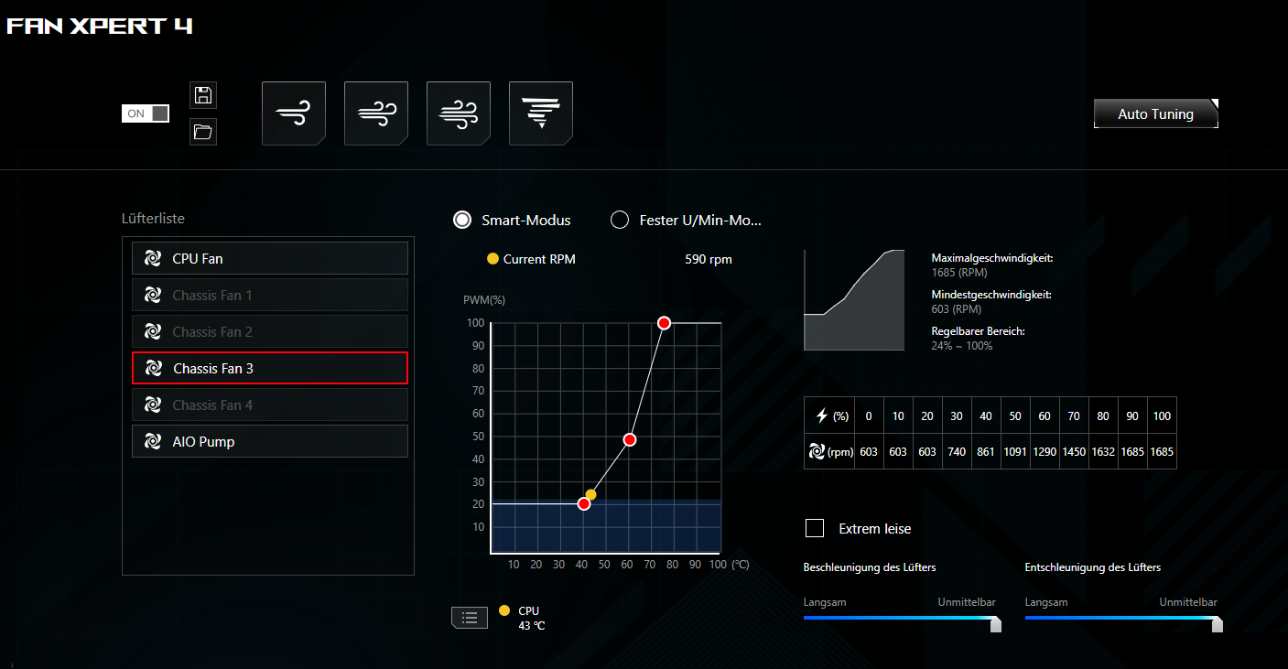Select the Silent fan profile icon

294,113
